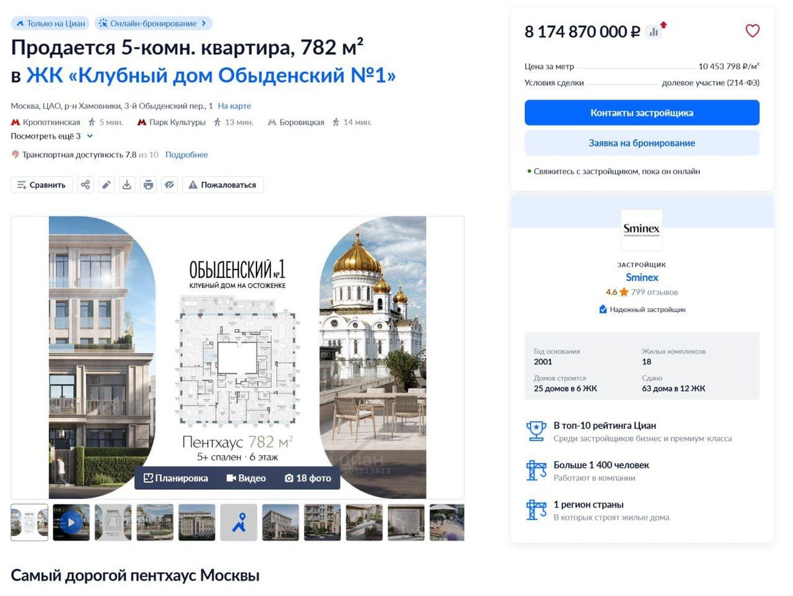Image resolution: width=793 pixels, height=596 pixels.
Task: Click the Парк Культуры metro icon
Action: 141,122
